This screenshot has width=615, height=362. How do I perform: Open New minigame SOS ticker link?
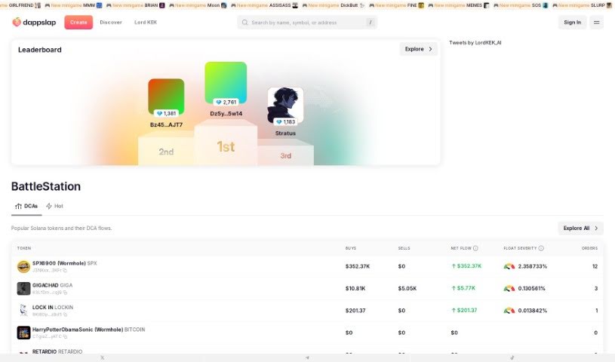tap(521, 5)
